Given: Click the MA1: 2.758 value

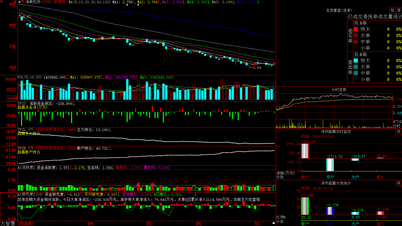Looking at the screenshot, I should [124, 2].
